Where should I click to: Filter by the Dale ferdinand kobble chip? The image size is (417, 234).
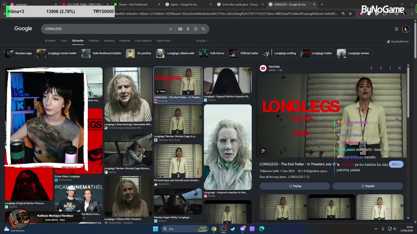coord(102,53)
